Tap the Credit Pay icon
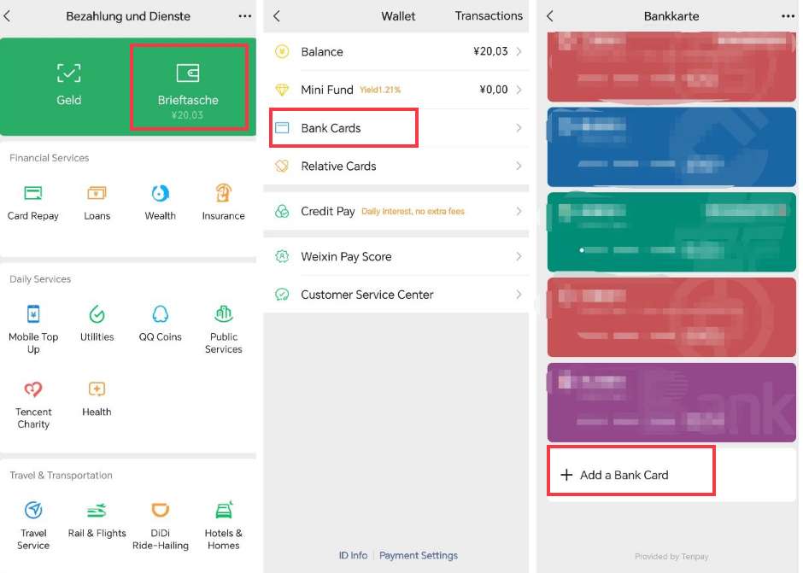The height and width of the screenshot is (573, 803). click(282, 211)
